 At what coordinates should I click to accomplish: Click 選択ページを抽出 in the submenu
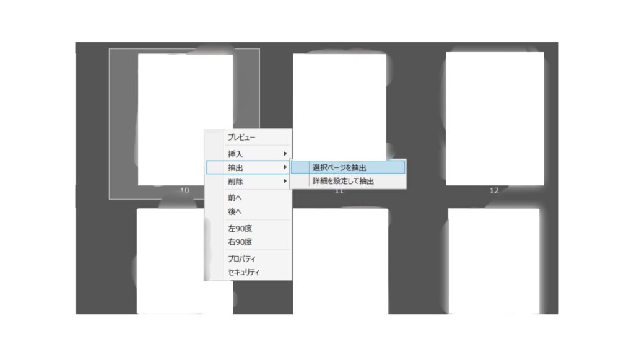[x=348, y=167]
